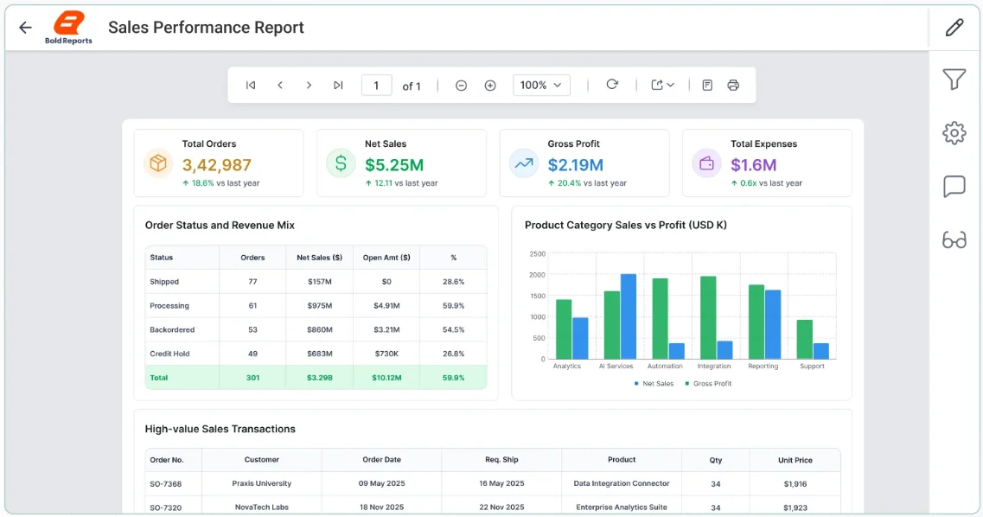This screenshot has width=983, height=517.
Task: Click the $1,916 unit price cell
Action: coord(795,484)
